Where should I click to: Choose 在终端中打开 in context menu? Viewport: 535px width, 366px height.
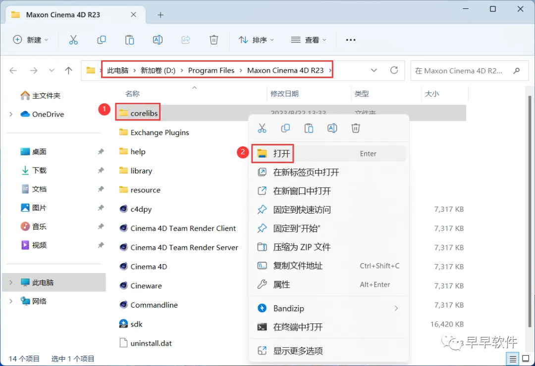tap(329, 327)
